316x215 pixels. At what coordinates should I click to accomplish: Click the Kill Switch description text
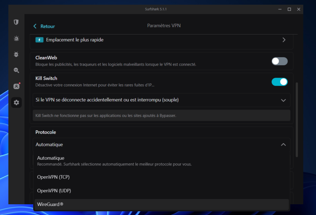[95, 85]
